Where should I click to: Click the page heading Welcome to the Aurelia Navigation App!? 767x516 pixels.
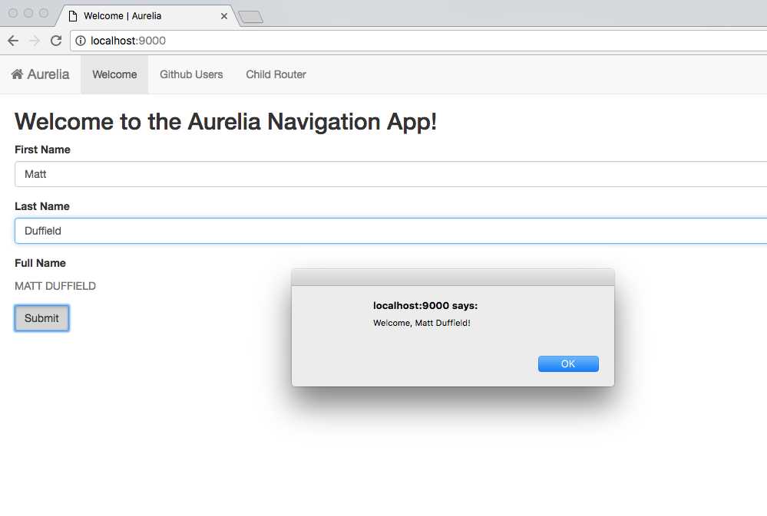pyautogui.click(x=226, y=122)
